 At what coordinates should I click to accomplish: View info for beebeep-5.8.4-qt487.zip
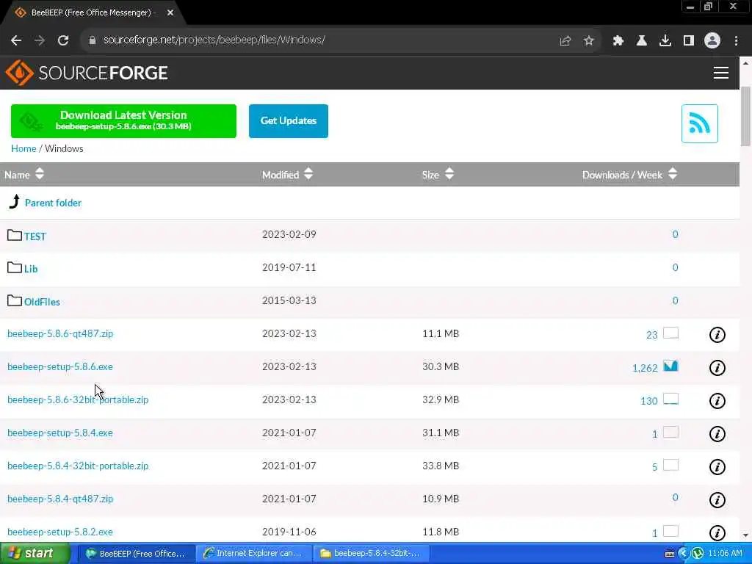pyautogui.click(x=717, y=500)
